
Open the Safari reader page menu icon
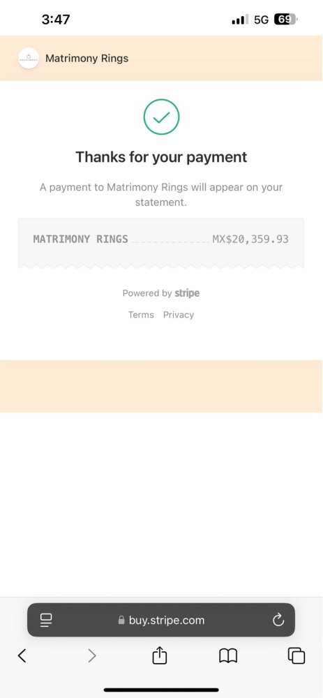(x=46, y=620)
